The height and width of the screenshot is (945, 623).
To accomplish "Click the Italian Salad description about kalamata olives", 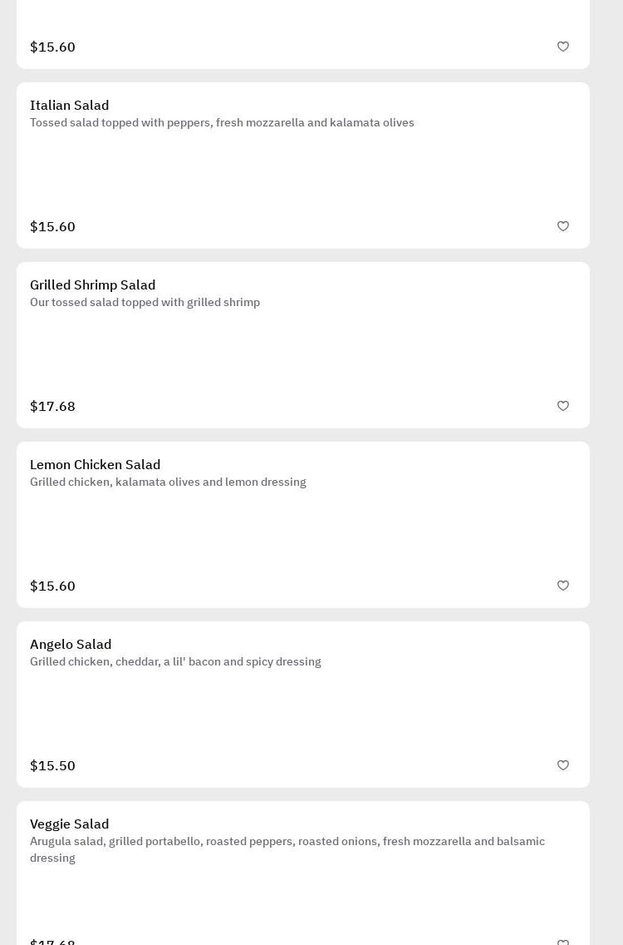I will coord(222,123).
